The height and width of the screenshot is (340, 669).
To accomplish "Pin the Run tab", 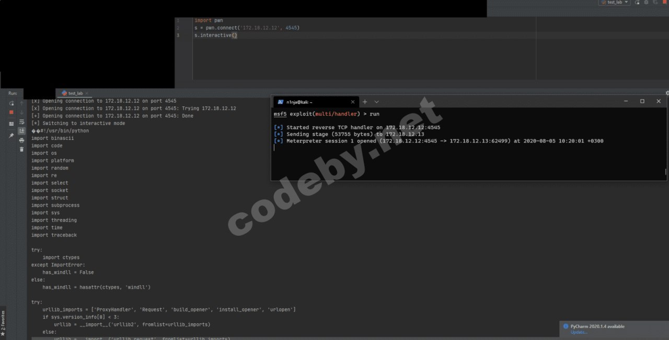I will point(11,136).
